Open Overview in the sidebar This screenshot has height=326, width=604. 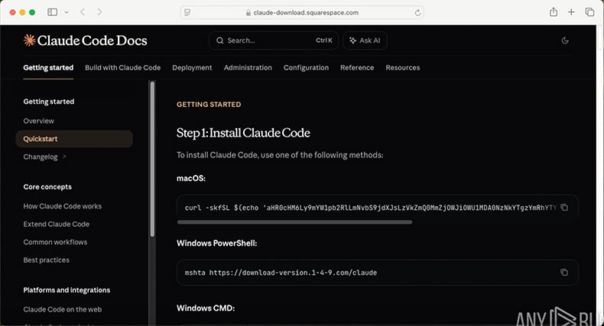click(38, 121)
